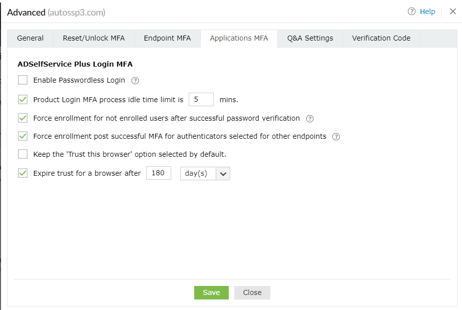Open the Reset/Unlock MFA tab
The image size is (462, 310).
click(94, 38)
